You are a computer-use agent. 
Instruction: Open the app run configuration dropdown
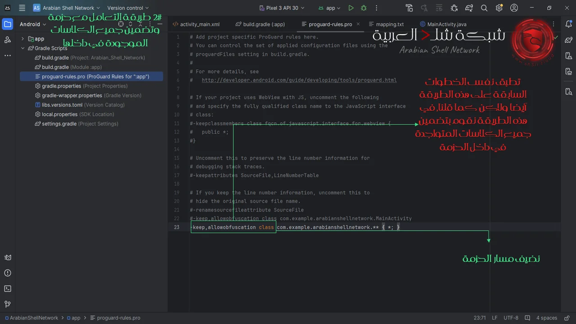(x=329, y=8)
